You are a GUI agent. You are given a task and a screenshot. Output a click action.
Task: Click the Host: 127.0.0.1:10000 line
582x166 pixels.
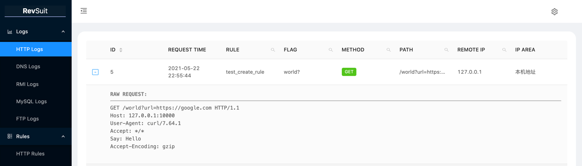142,116
